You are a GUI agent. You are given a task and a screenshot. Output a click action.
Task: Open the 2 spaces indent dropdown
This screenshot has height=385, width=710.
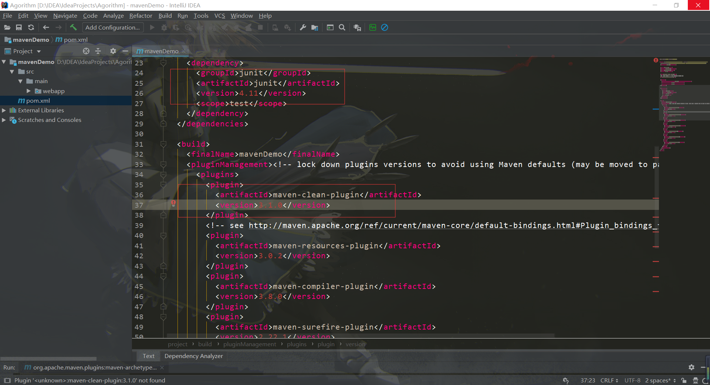tap(660, 381)
